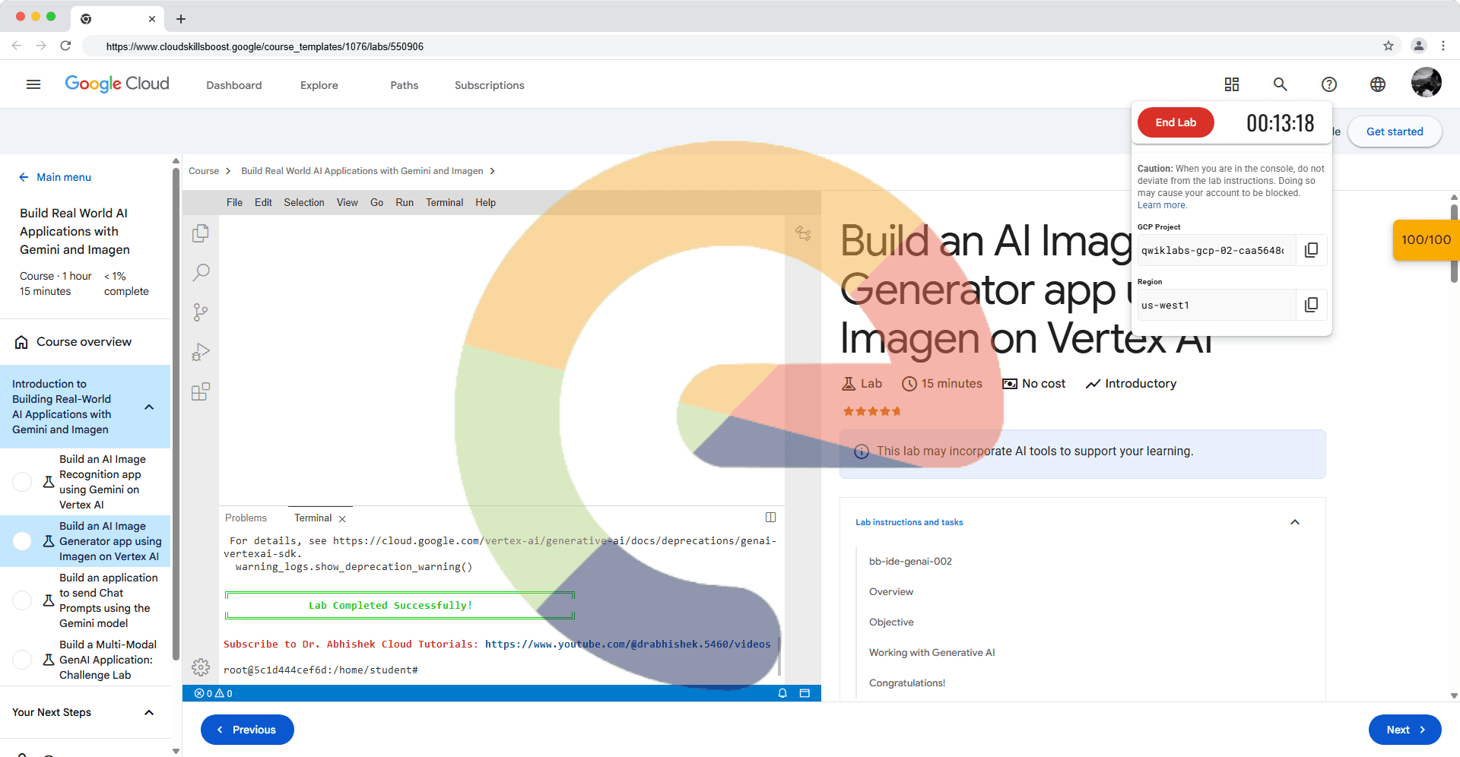Open the hamburger navigation menu
Image resolution: width=1460 pixels, height=757 pixels.
[33, 84]
